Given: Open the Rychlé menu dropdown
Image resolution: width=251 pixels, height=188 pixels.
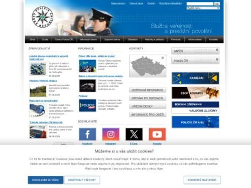Looking at the screenshot, I should click(x=203, y=8).
